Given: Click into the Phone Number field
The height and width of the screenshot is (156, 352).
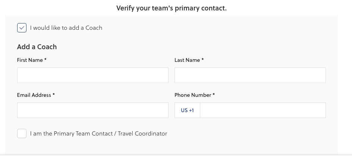Looking at the screenshot, I should tap(263, 110).
